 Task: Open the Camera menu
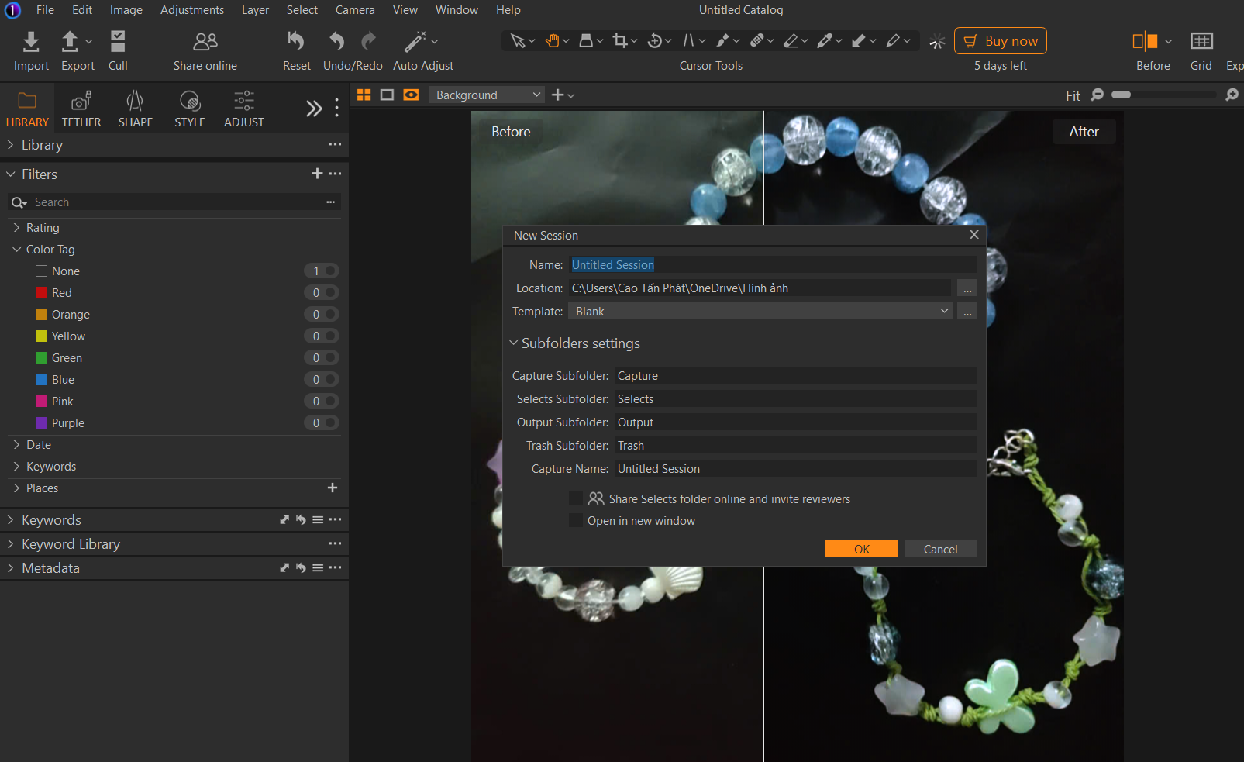[354, 10]
